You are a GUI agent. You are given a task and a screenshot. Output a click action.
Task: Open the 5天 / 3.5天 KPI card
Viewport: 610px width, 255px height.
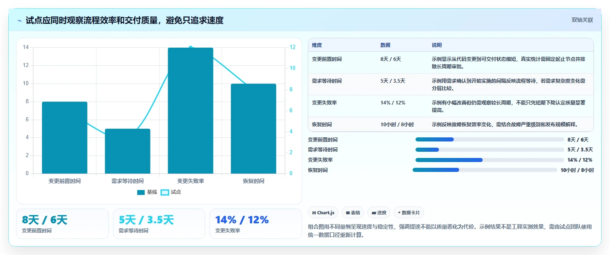click(159, 224)
